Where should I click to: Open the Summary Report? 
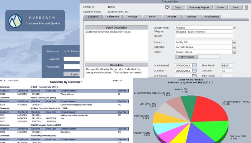[199, 8]
